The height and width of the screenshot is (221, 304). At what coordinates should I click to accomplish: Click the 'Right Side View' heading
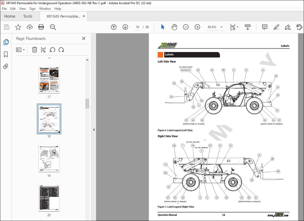[x=168, y=136]
